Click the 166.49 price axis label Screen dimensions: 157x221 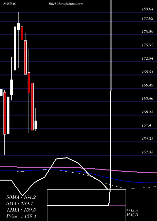pyautogui.click(x=148, y=85)
